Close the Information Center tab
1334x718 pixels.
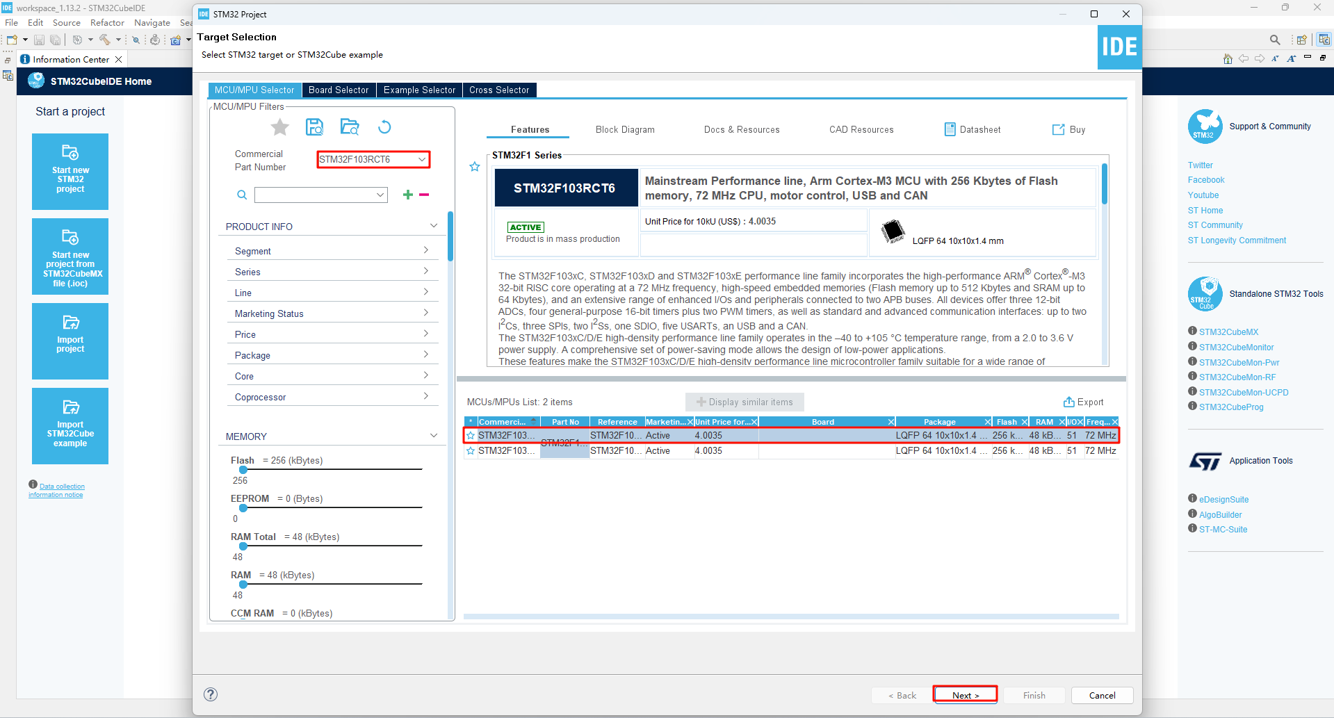(118, 60)
